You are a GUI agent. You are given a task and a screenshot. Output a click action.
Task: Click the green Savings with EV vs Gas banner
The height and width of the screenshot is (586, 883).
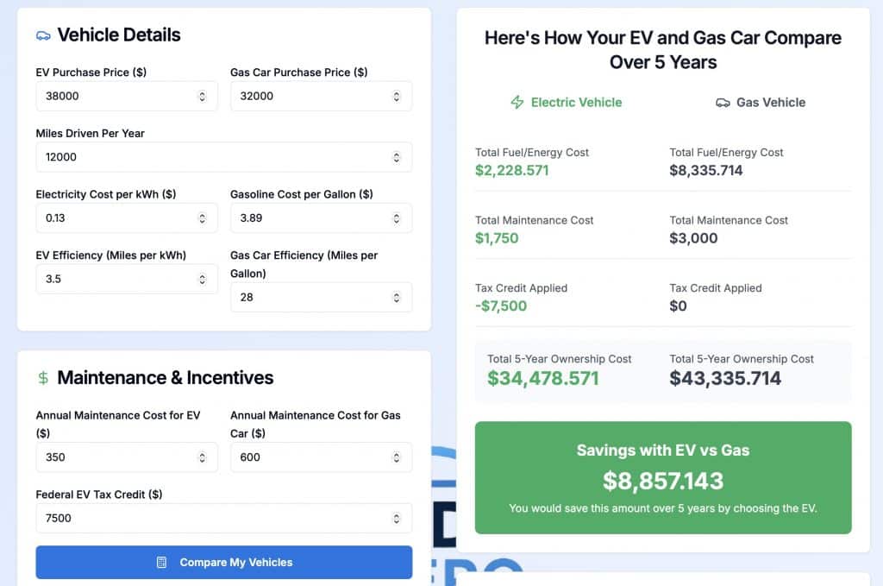pyautogui.click(x=663, y=477)
